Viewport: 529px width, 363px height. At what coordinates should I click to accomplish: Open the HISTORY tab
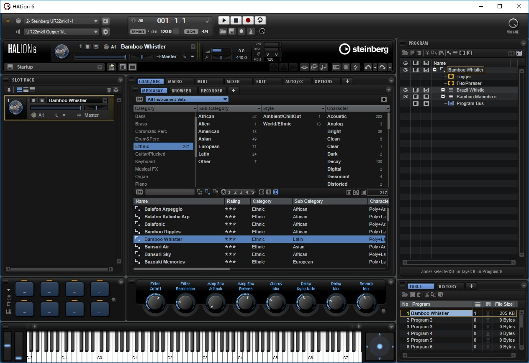[x=447, y=286]
